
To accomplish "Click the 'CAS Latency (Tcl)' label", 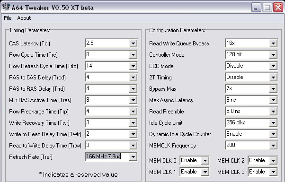I will 29,43.
